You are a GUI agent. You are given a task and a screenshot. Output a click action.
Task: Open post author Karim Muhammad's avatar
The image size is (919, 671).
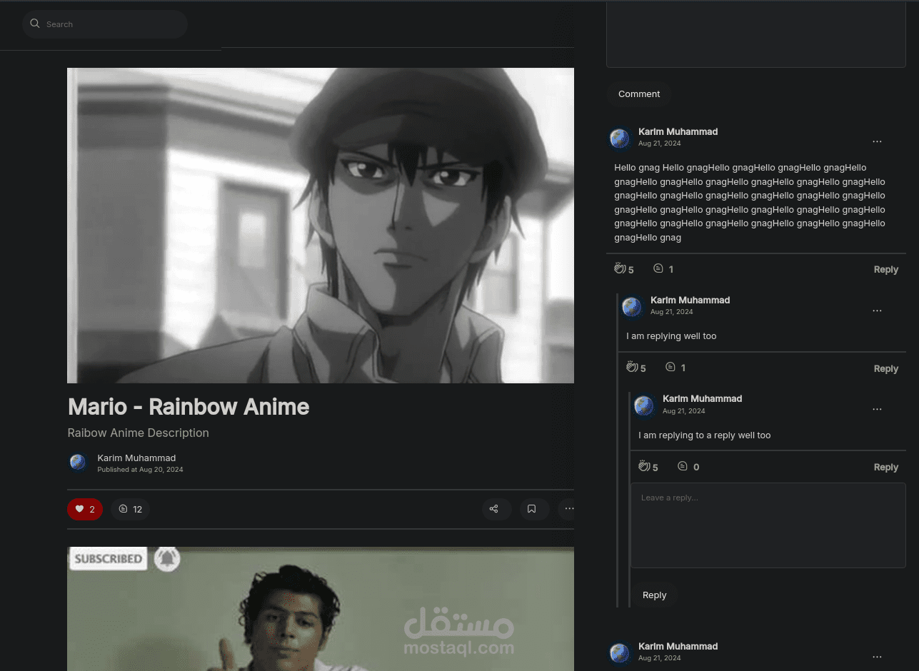(x=78, y=463)
